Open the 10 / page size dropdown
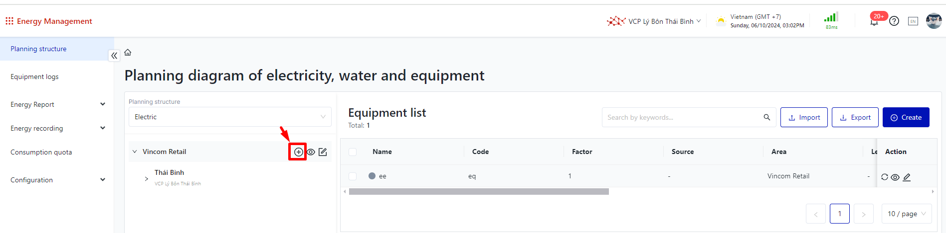Viewport: 946px width, 233px height. point(906,214)
